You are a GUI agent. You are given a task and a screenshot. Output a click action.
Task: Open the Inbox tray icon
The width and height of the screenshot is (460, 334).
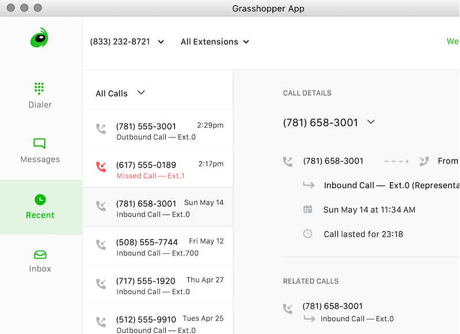(x=40, y=254)
